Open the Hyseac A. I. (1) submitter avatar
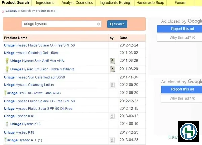 (x=112, y=140)
